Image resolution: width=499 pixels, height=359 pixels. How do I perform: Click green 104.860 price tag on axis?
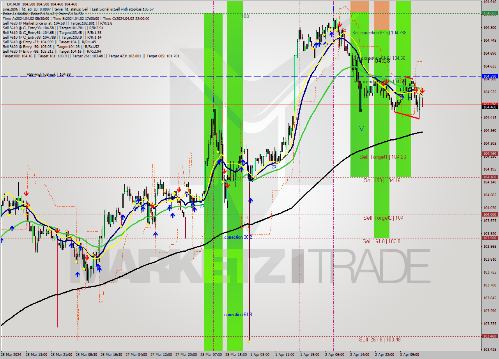click(490, 13)
